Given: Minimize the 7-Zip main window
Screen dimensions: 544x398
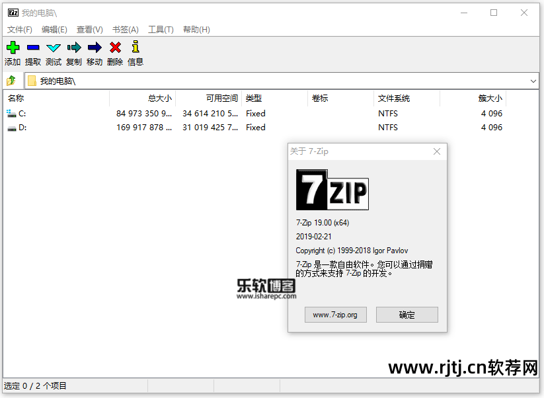Looking at the screenshot, I should [464, 13].
